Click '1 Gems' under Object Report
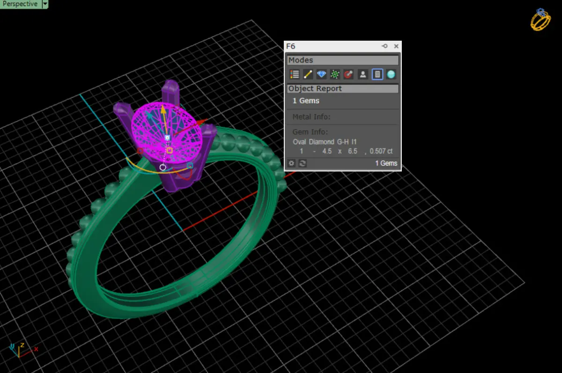This screenshot has width=562, height=373. tap(306, 100)
